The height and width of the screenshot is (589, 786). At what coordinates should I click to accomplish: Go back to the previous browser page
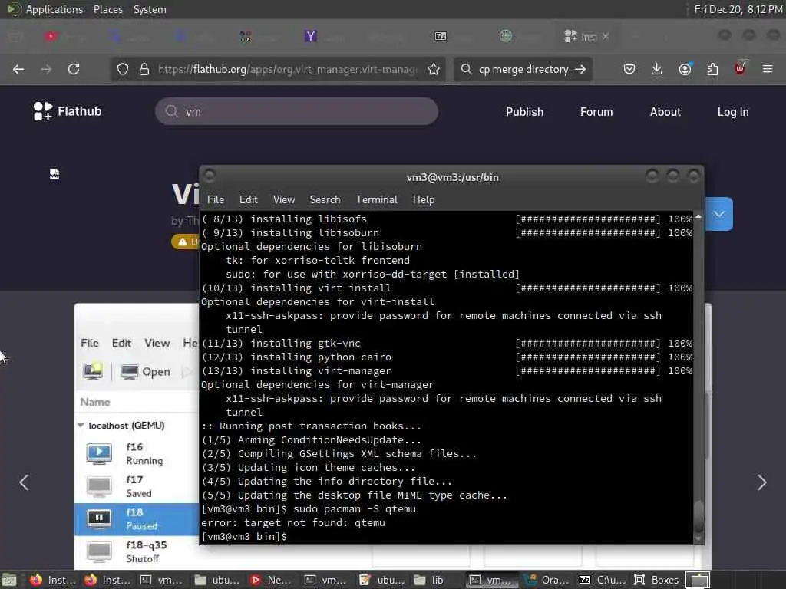(x=18, y=69)
